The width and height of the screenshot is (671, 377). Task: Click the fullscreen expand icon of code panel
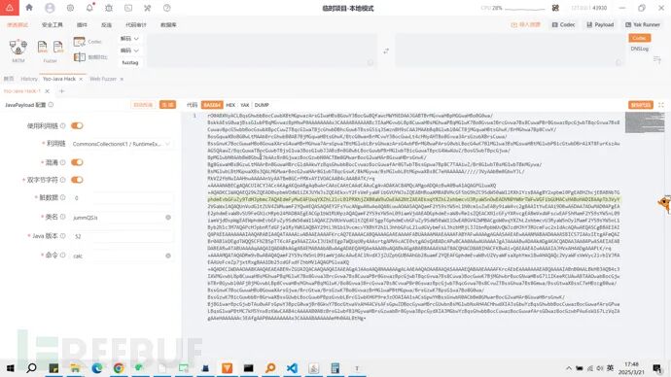661,105
